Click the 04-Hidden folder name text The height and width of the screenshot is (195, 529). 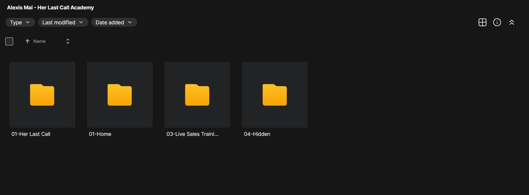(x=257, y=134)
